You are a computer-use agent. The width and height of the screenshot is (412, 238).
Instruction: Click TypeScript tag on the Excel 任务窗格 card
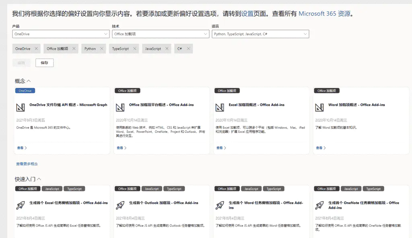point(74,189)
